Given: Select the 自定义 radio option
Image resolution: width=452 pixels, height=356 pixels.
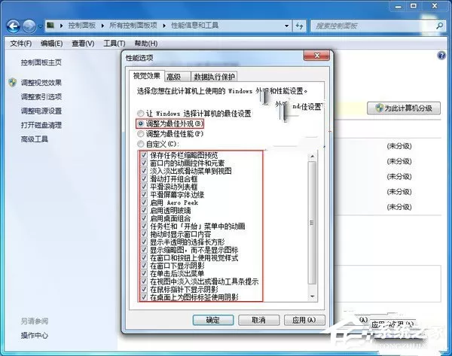Looking at the screenshot, I should pyautogui.click(x=140, y=144).
